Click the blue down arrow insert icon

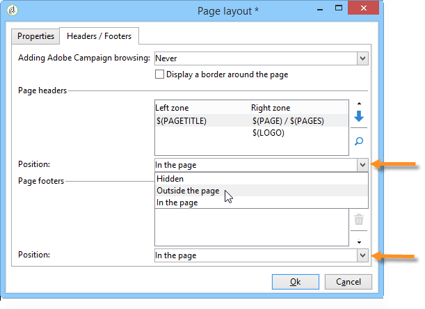pos(359,116)
